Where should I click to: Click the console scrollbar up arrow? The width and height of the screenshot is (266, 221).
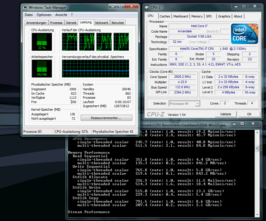(257, 132)
